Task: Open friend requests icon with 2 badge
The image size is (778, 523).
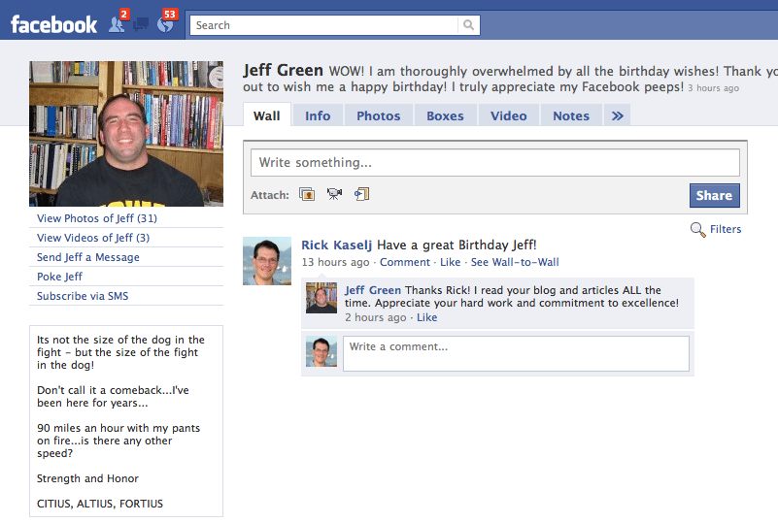Action: click(x=118, y=24)
